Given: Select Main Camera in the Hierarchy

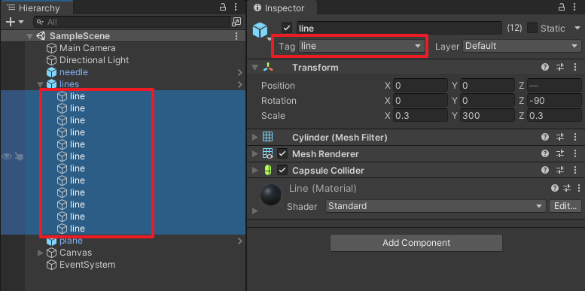Looking at the screenshot, I should point(87,48).
